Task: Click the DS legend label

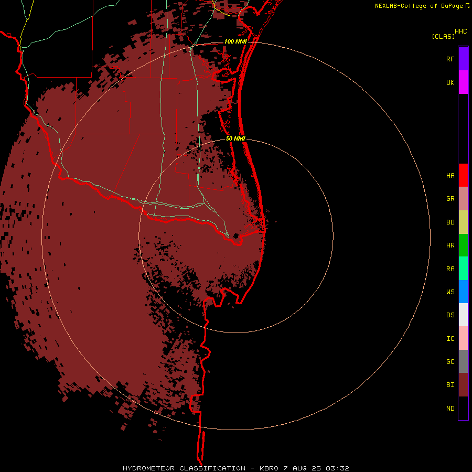Action: pyautogui.click(x=450, y=315)
